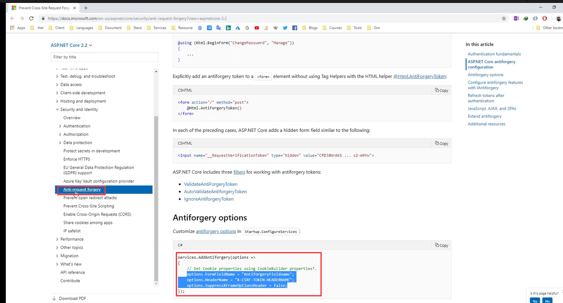Answer Yes to Is this page helpful
The width and height of the screenshot is (563, 303).
[x=535, y=301]
